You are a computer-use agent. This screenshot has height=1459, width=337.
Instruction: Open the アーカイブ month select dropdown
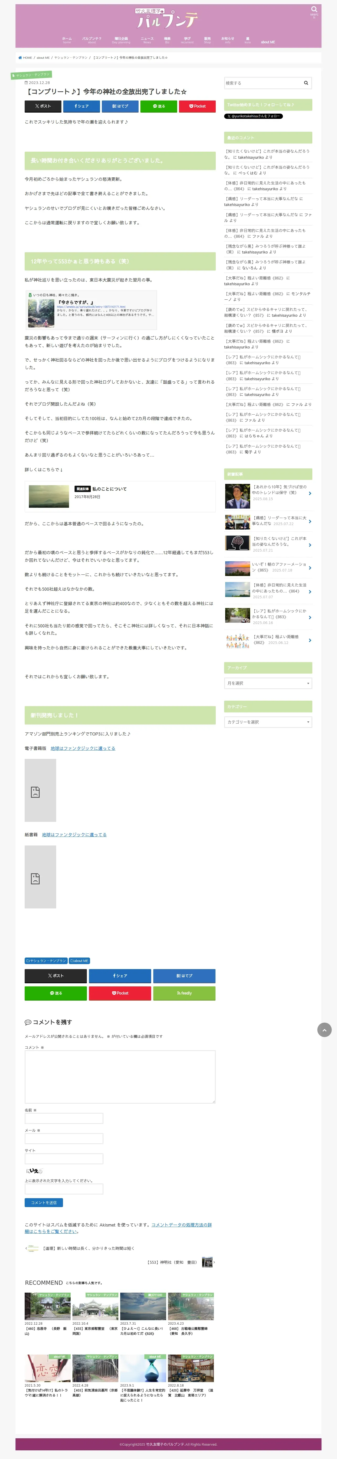click(268, 683)
